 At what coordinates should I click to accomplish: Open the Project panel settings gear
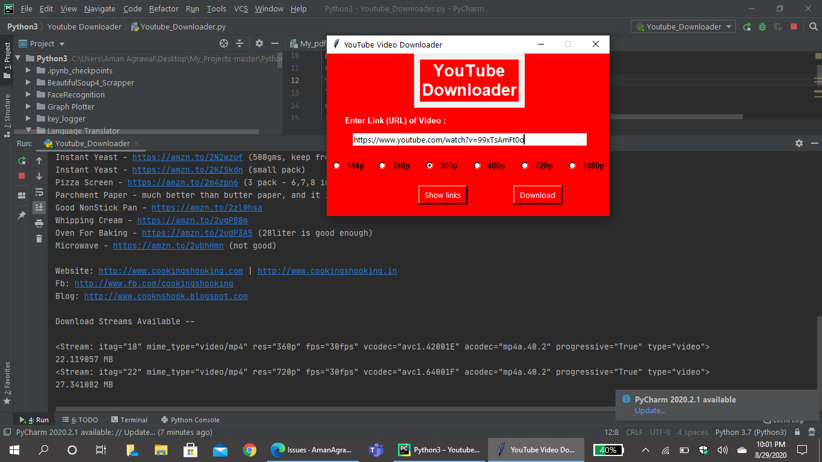coord(259,43)
